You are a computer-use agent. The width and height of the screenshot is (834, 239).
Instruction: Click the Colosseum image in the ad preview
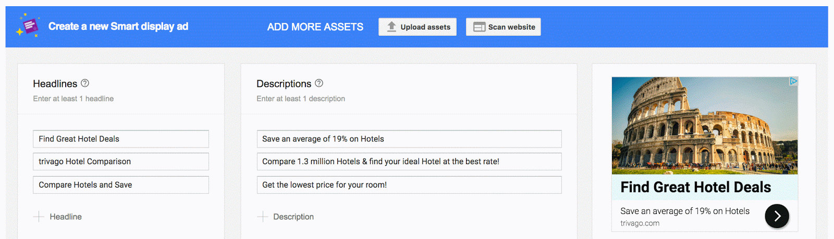(704, 125)
